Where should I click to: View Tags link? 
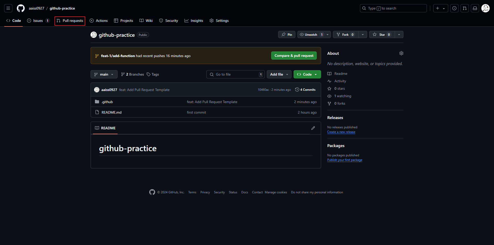[153, 74]
